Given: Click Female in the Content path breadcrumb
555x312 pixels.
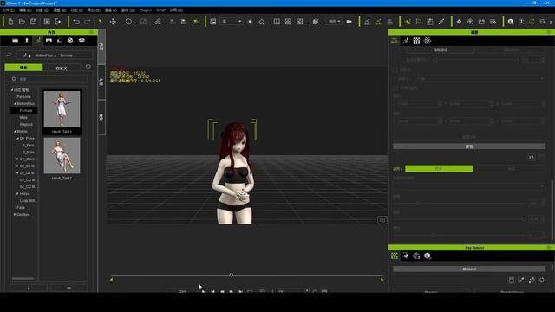Looking at the screenshot, I should coord(66,55).
